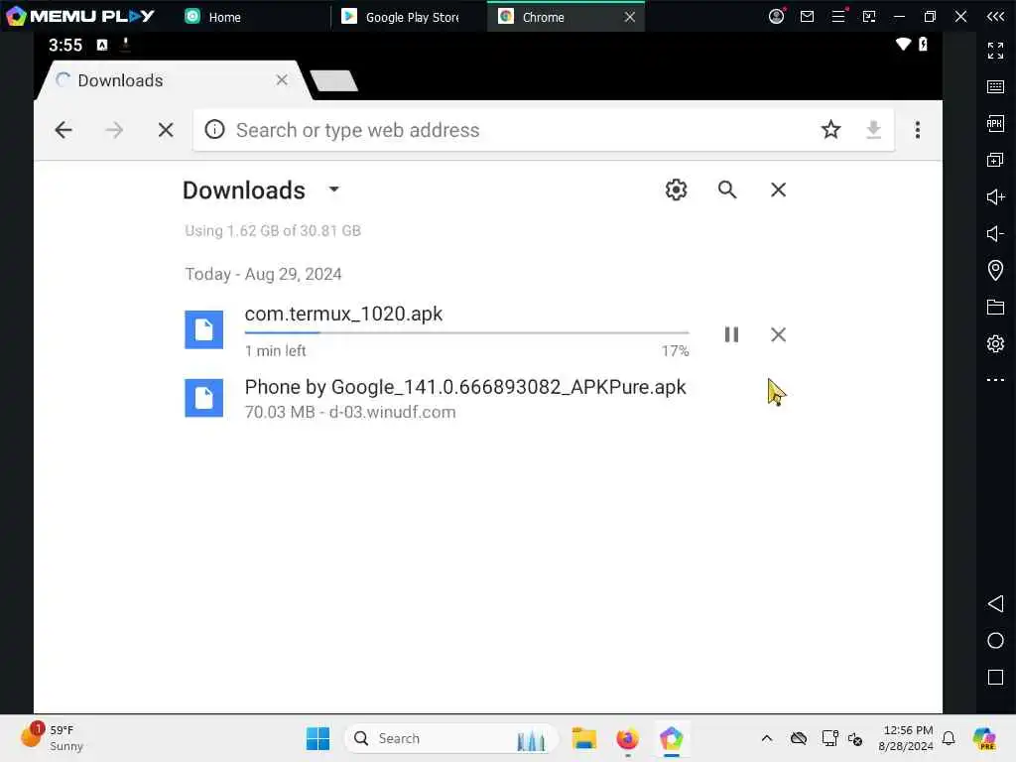Enter fullscreen mode in MEmu sidebar
This screenshot has width=1016, height=762.
995,50
